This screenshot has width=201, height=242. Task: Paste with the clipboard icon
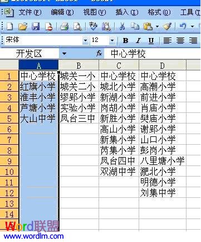(148, 26)
